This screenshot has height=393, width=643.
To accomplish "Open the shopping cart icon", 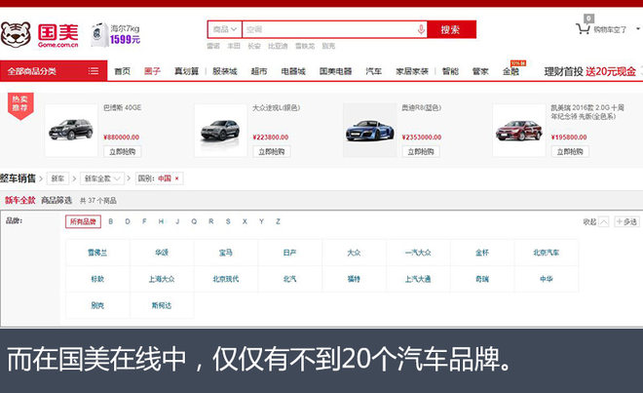I will pyautogui.click(x=583, y=29).
